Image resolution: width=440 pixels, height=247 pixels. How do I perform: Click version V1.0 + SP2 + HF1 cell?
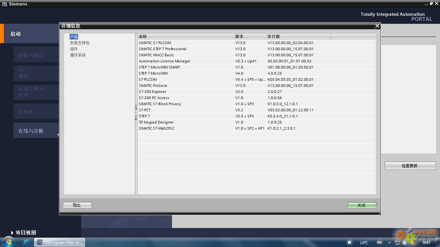pos(250,128)
